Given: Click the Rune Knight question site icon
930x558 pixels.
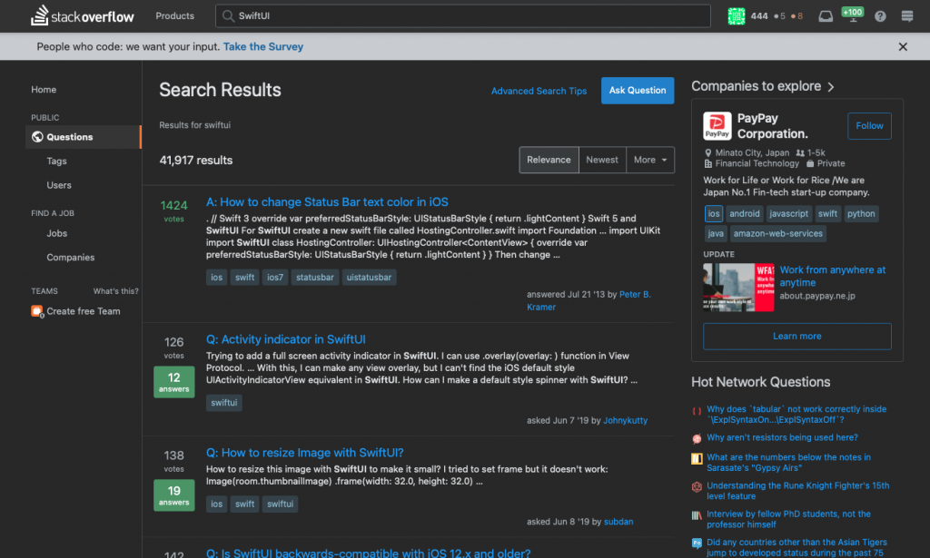Looking at the screenshot, I should pyautogui.click(x=697, y=487).
